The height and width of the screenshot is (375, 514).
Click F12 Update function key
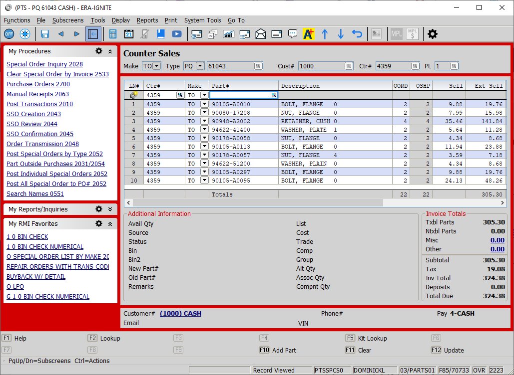point(448,350)
